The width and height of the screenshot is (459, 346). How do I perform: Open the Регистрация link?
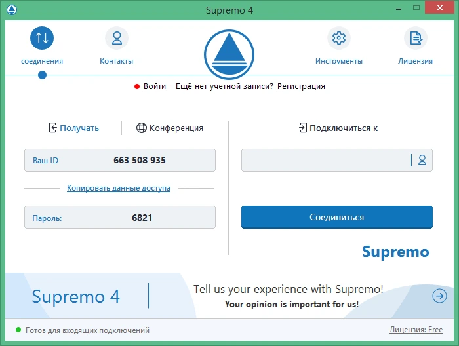(301, 86)
